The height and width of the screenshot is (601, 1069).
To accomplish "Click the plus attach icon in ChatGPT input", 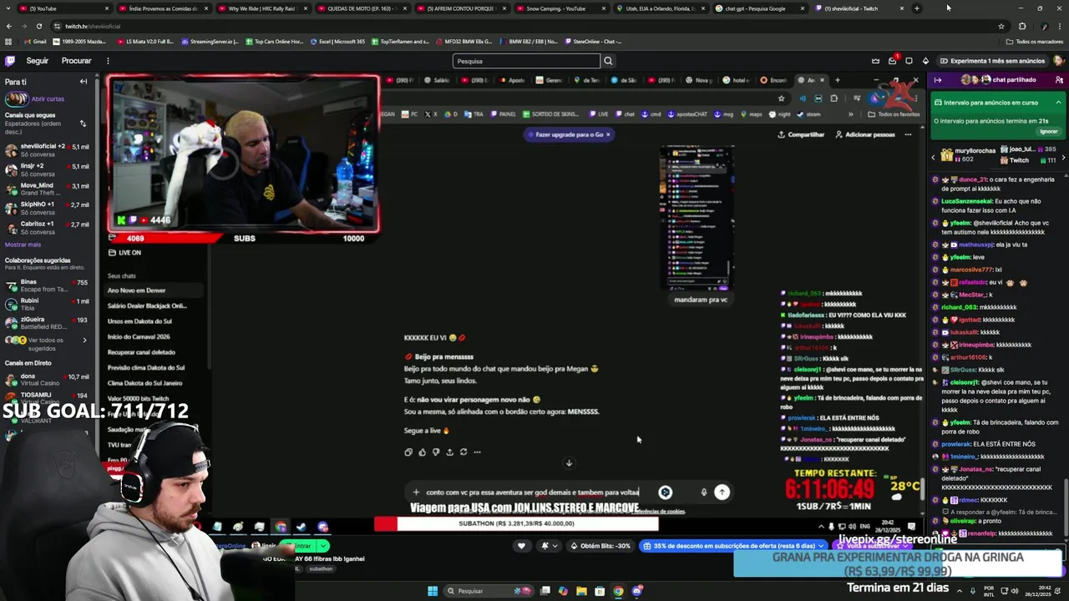I will click(416, 492).
